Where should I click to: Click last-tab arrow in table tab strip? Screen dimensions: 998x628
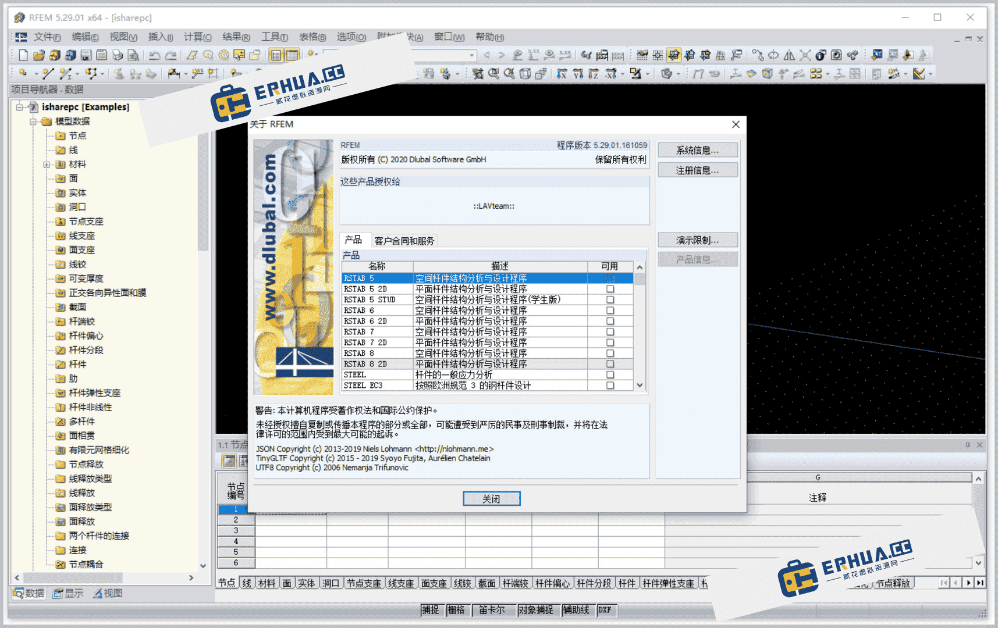click(x=980, y=583)
